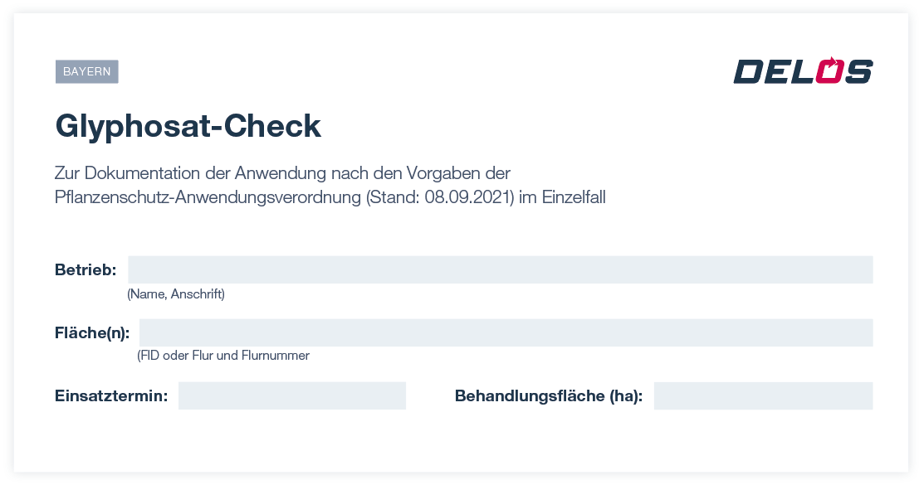The image size is (924, 485).
Task: Click the Zur Dokumentation der Anwendung line
Action: pyautogui.click(x=282, y=173)
